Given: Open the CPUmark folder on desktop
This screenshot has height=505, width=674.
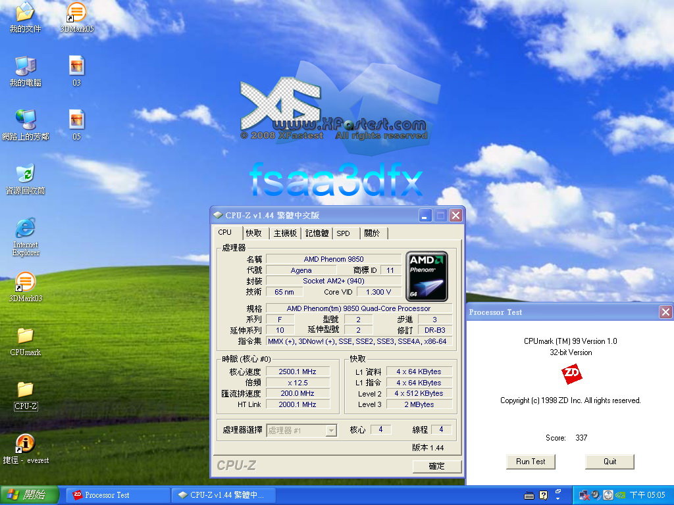Looking at the screenshot, I should [25, 337].
